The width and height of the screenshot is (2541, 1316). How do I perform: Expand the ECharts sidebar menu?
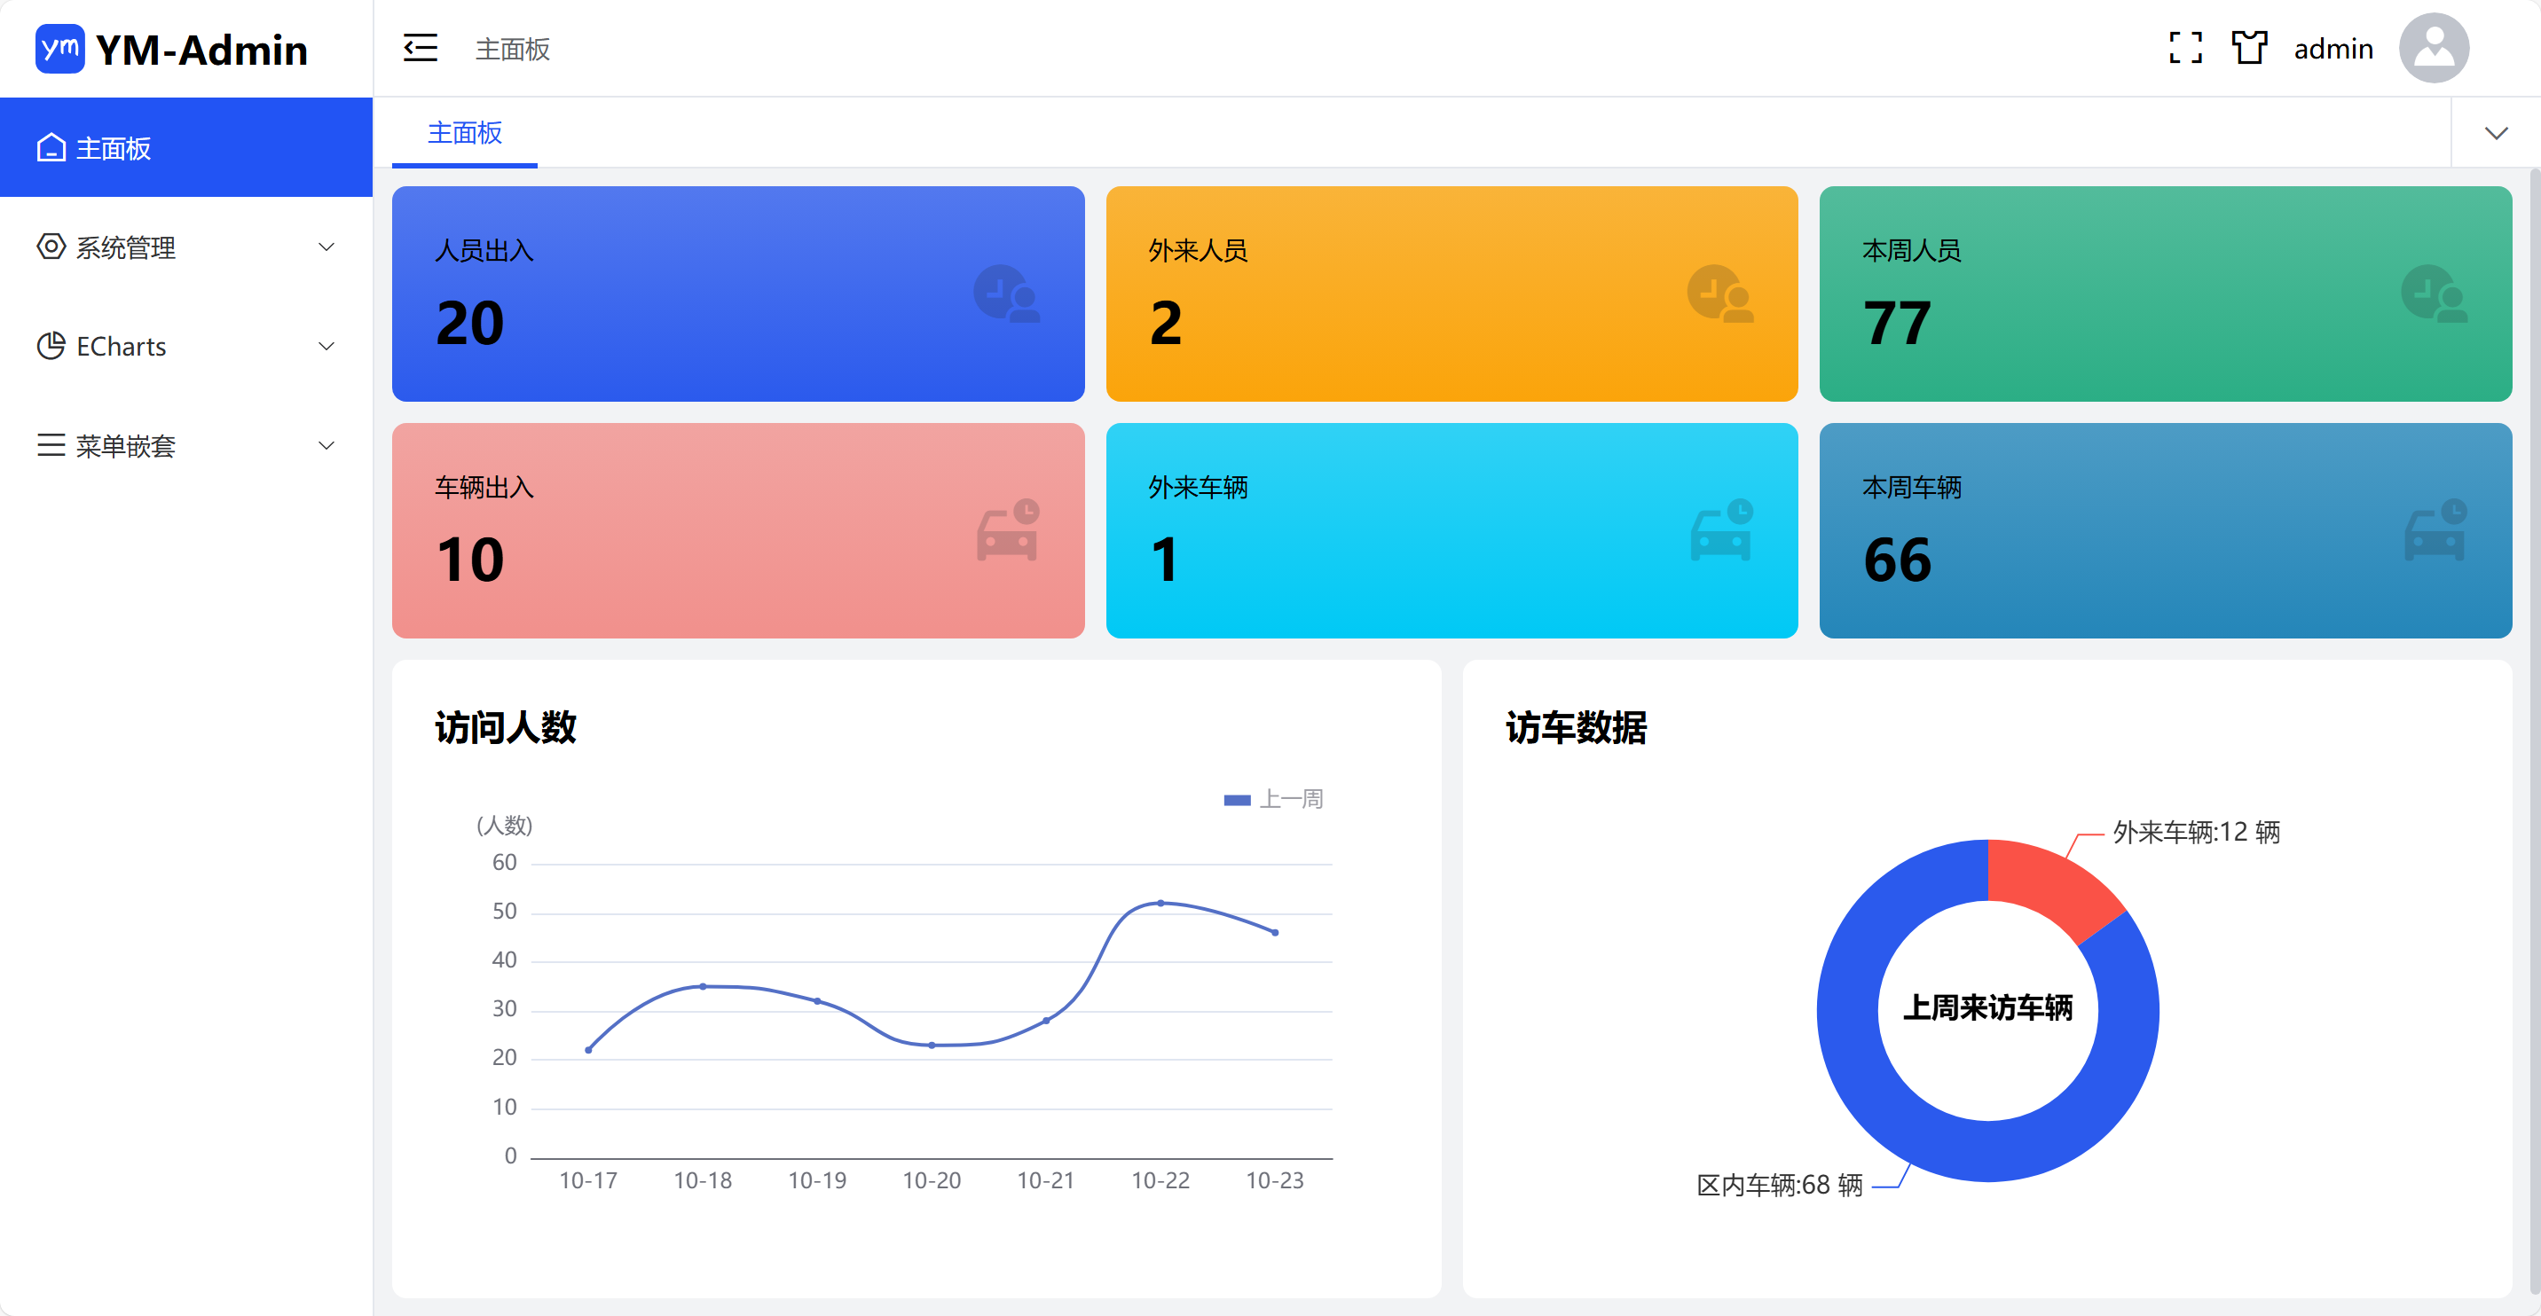click(x=186, y=346)
